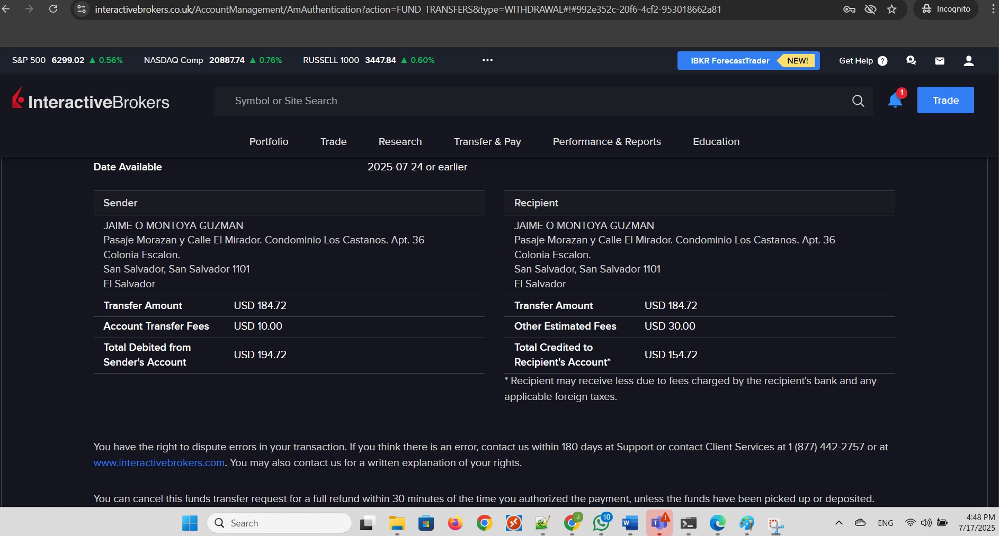
Task: Open site information icon in address bar
Action: tap(82, 9)
